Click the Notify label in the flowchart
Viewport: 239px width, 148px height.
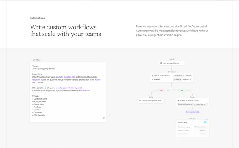point(151,97)
